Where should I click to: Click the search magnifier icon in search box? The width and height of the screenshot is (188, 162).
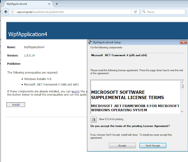click(x=144, y=12)
